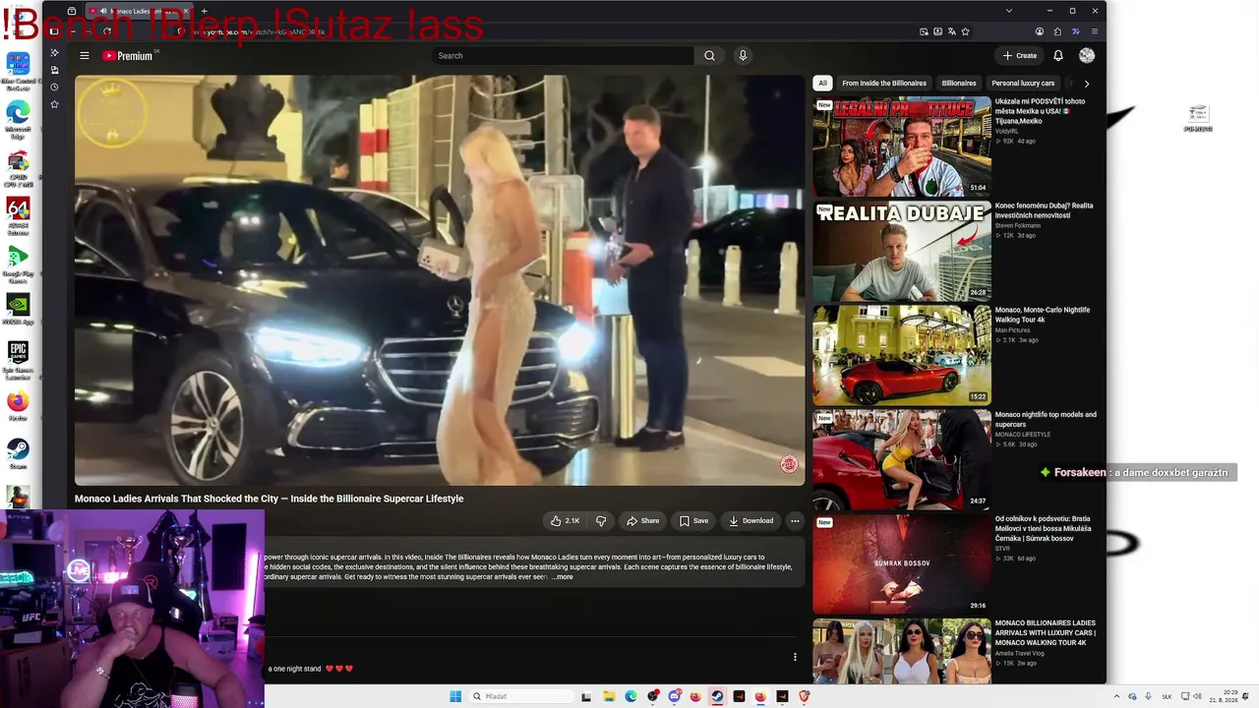The height and width of the screenshot is (708, 1259).
Task: Open Steam from the taskbar
Action: [717, 696]
